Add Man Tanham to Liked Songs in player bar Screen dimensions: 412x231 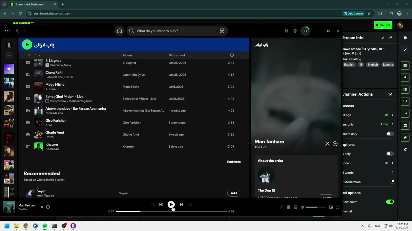[48, 207]
